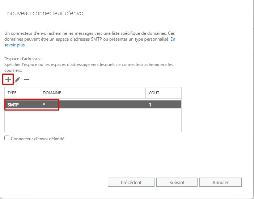The width and height of the screenshot is (254, 199).
Task: Select the cost value 1 cell
Action: 150,105
